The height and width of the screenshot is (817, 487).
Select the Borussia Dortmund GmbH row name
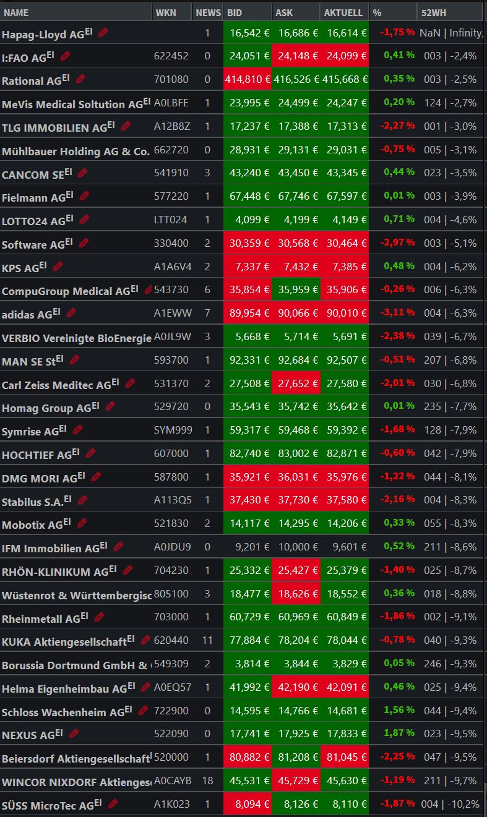pos(75,665)
